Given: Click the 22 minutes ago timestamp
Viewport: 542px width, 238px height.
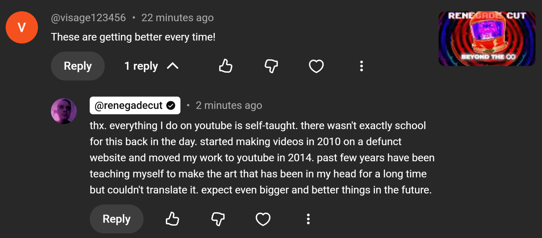Looking at the screenshot, I should pyautogui.click(x=178, y=18).
